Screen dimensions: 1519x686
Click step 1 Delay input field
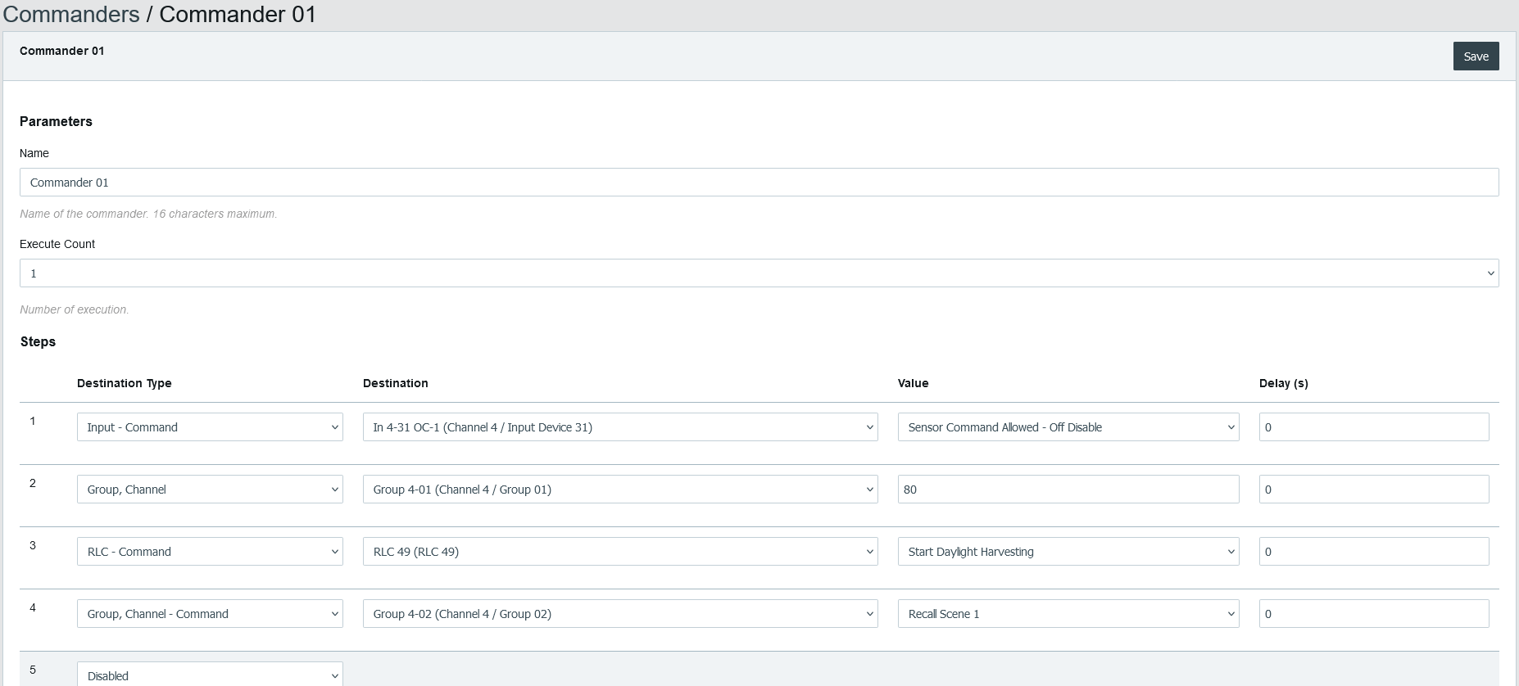point(1373,427)
